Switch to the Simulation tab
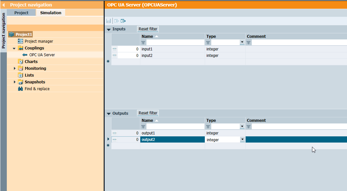The width and height of the screenshot is (347, 191). [x=51, y=13]
